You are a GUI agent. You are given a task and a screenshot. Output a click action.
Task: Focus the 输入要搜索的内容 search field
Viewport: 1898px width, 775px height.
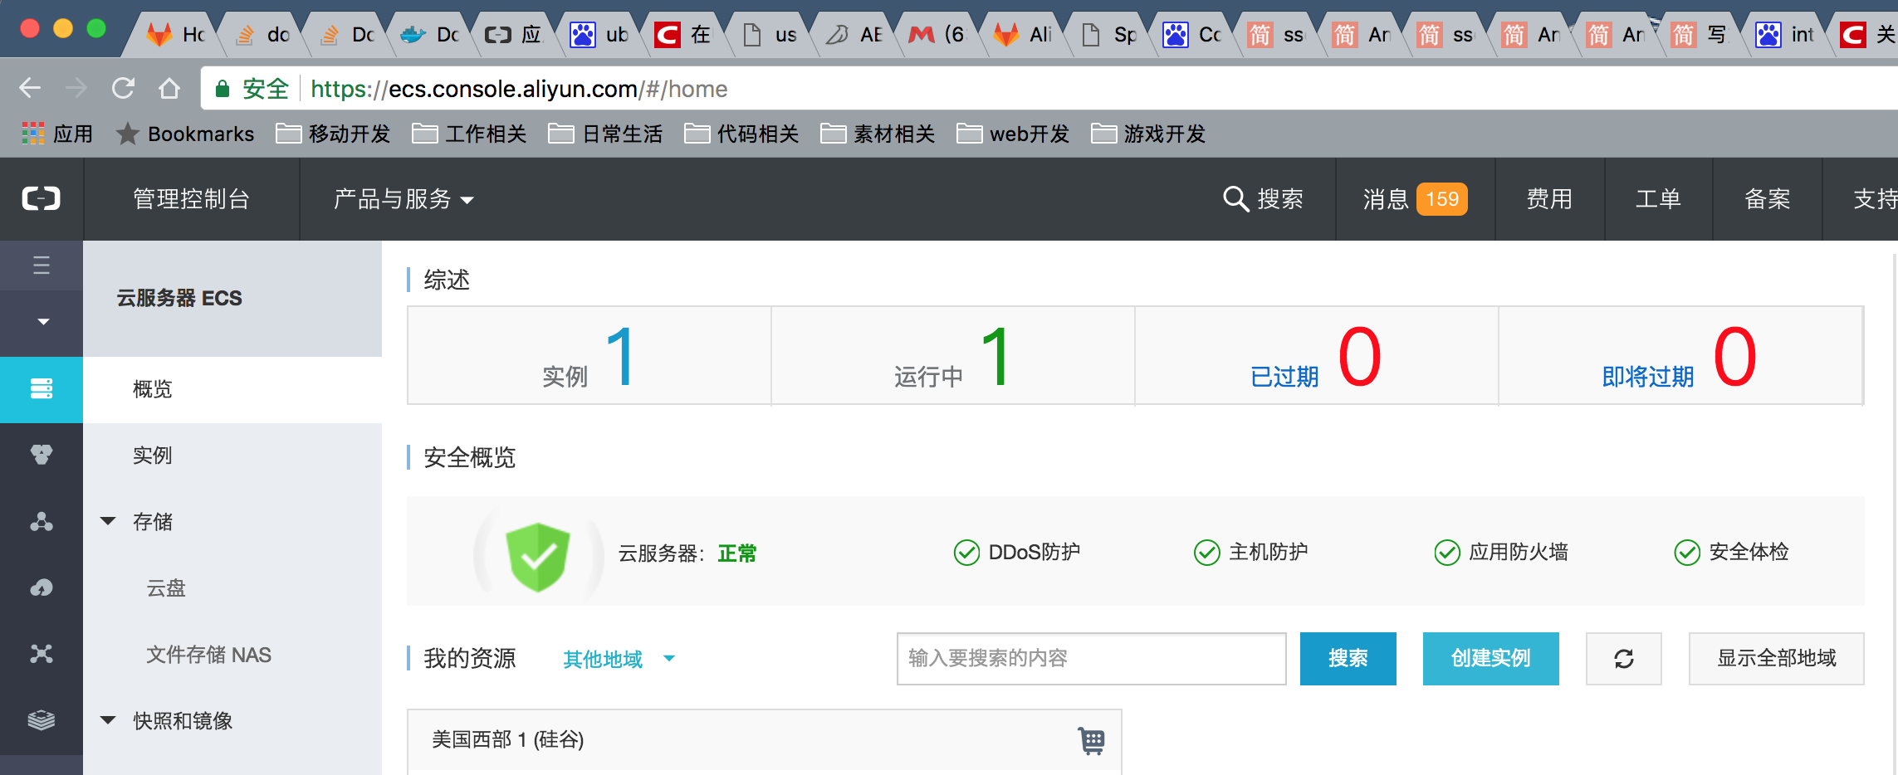(1092, 659)
